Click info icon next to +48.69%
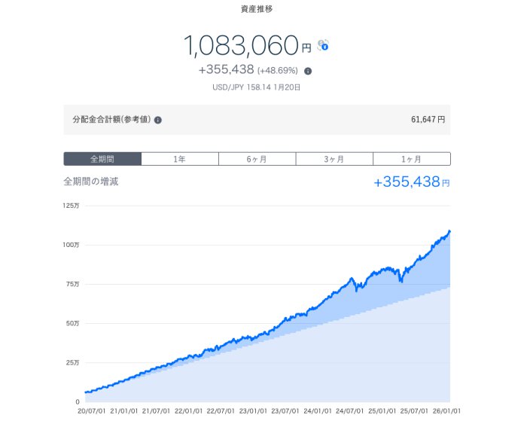 point(308,71)
